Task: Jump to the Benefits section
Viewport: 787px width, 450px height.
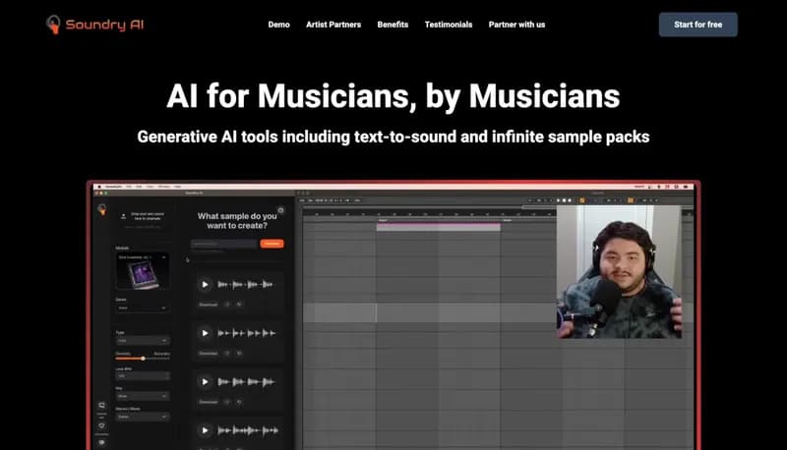Action: [x=393, y=25]
